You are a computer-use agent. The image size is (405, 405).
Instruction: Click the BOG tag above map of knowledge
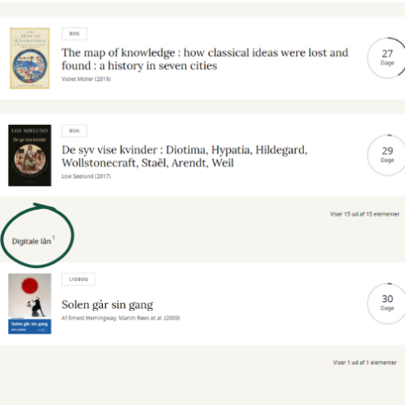point(74,33)
